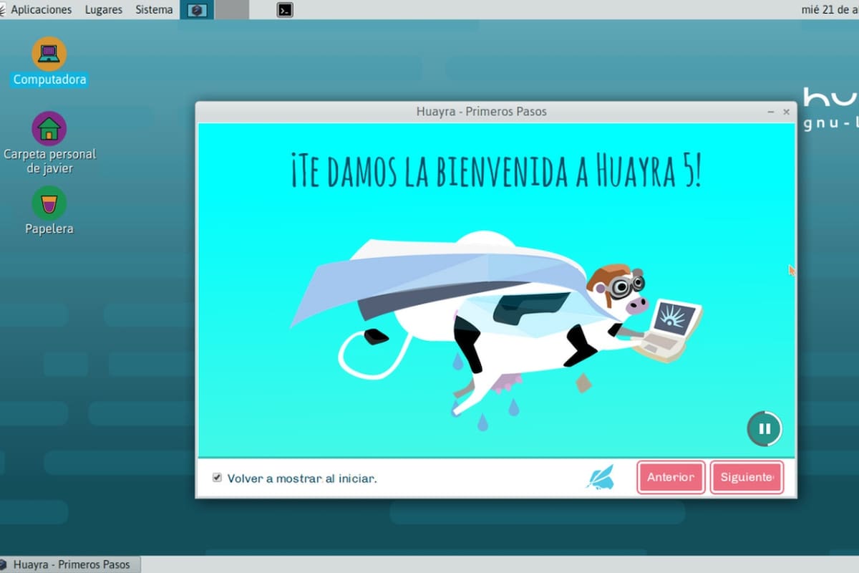Select the Huayra - Primeros Pasos taskbar entry
This screenshot has width=859, height=573.
point(72,564)
